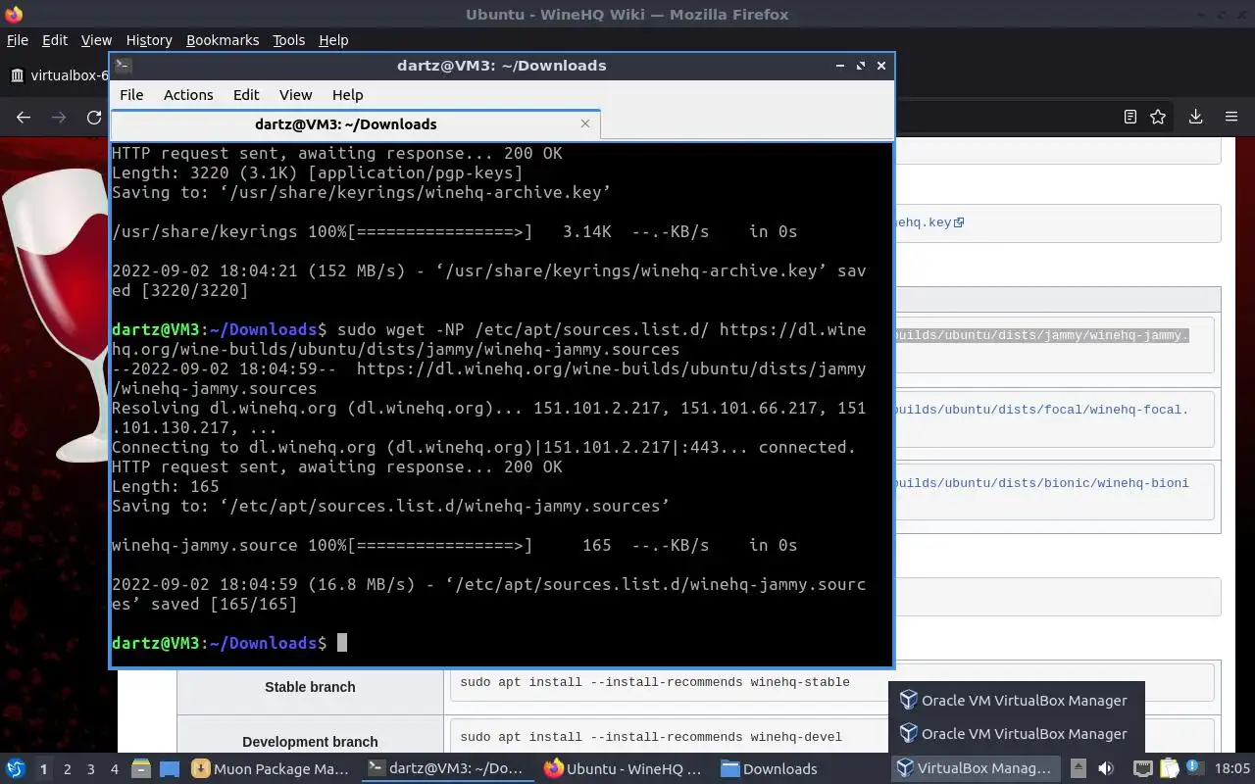
Task: Click the winehq-focal sources URL text
Action: pyautogui.click(x=1041, y=410)
